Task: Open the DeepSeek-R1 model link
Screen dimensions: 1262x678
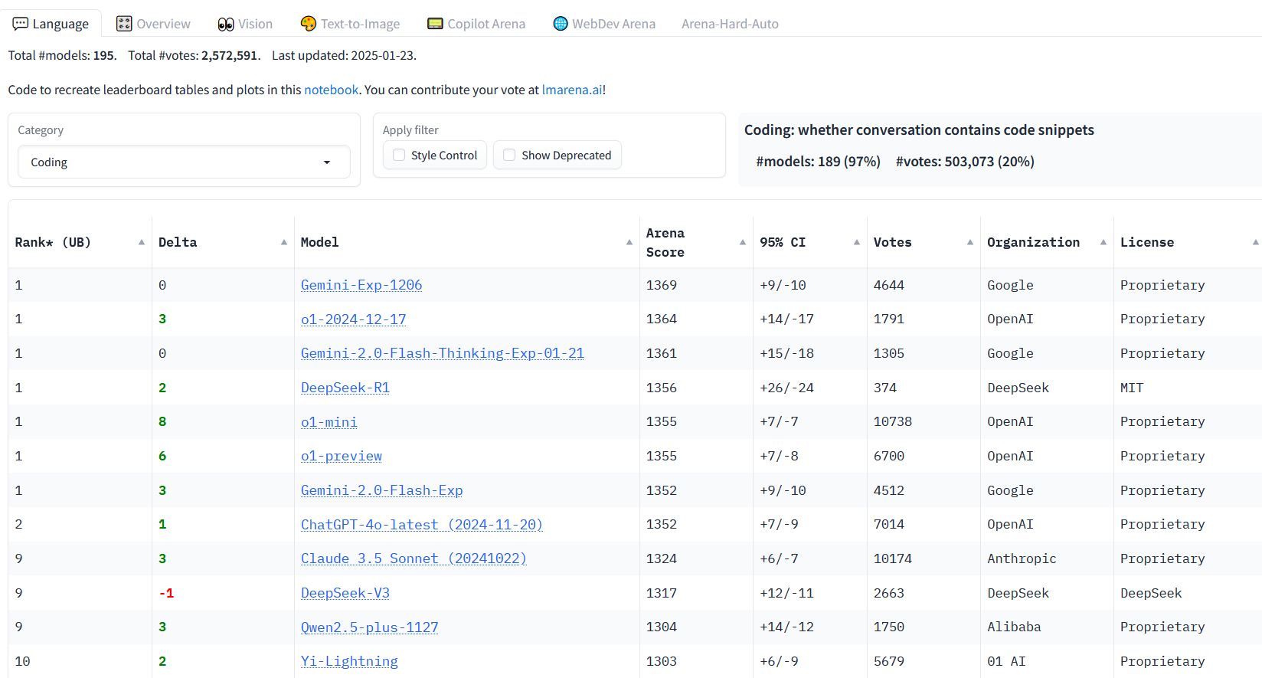Action: (345, 388)
